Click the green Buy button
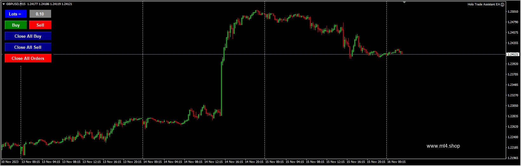Image resolution: width=521 pixels, height=166 pixels. [x=16, y=25]
